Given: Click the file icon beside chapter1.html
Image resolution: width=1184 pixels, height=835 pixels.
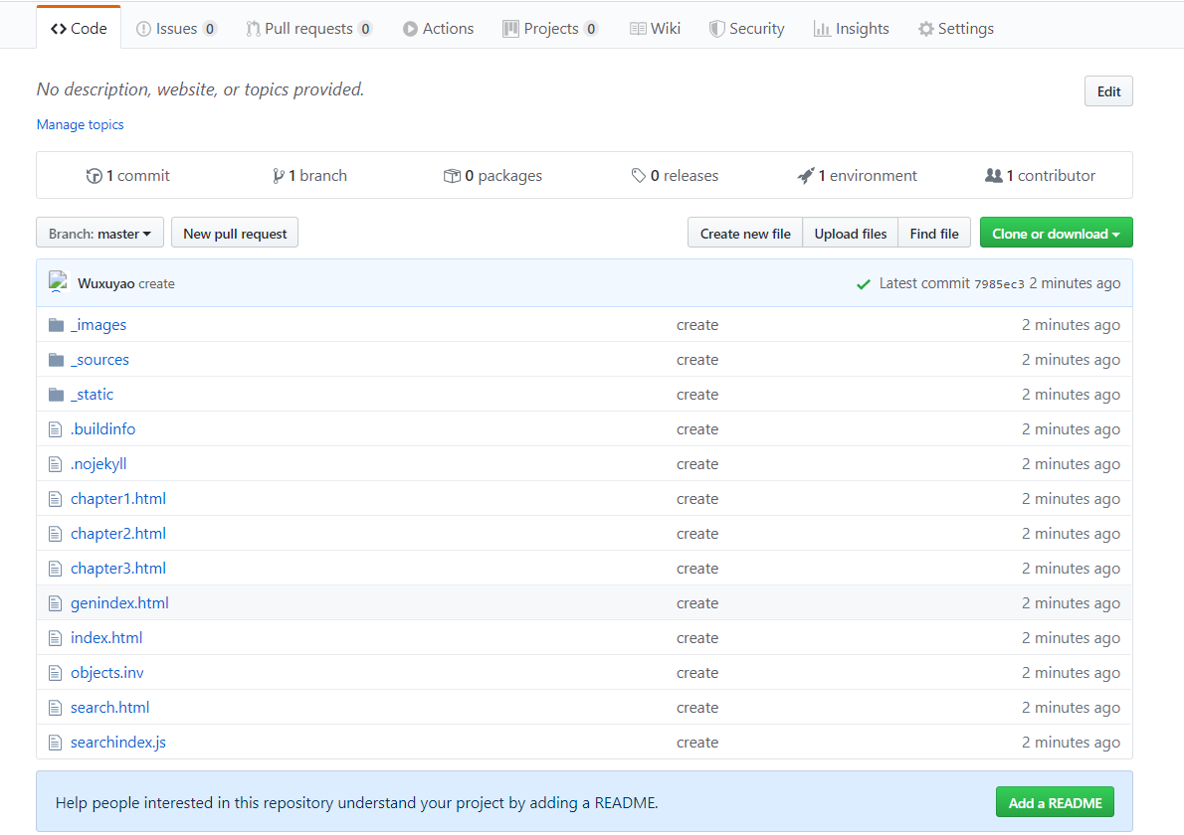Looking at the screenshot, I should [x=55, y=498].
